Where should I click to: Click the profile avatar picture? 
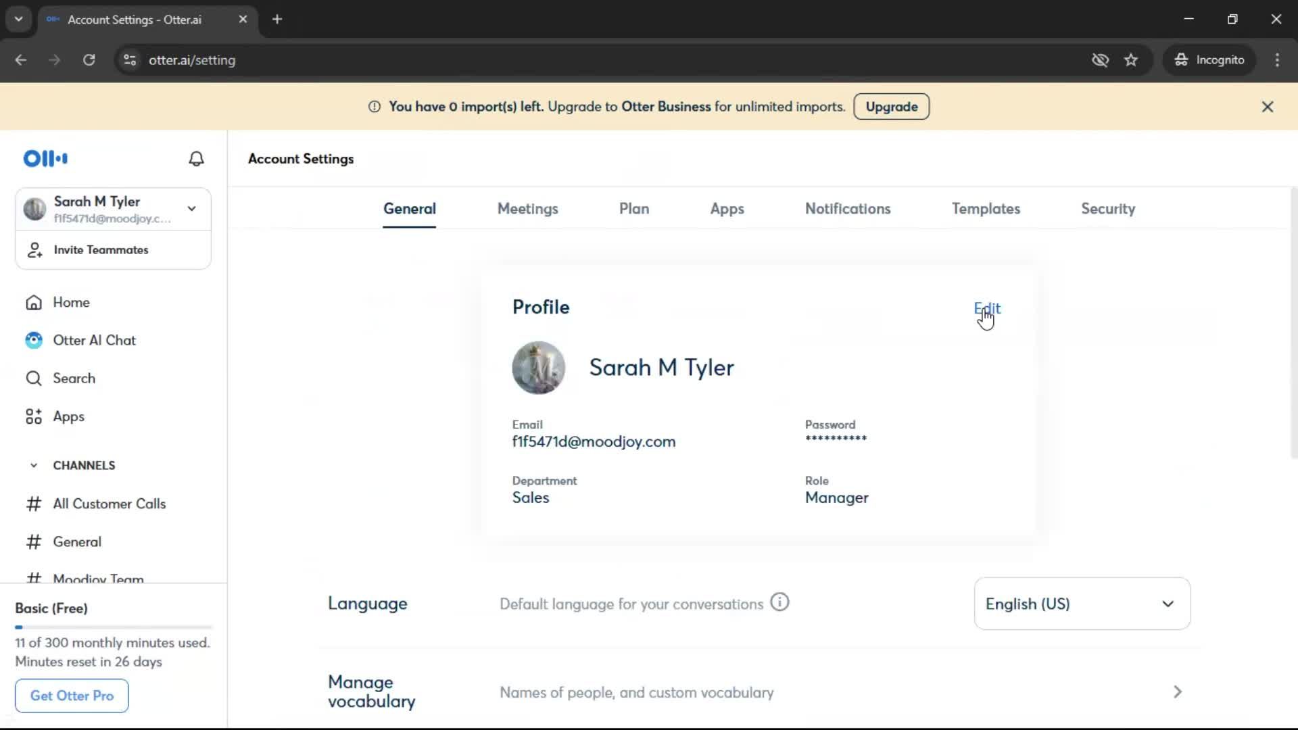(539, 368)
